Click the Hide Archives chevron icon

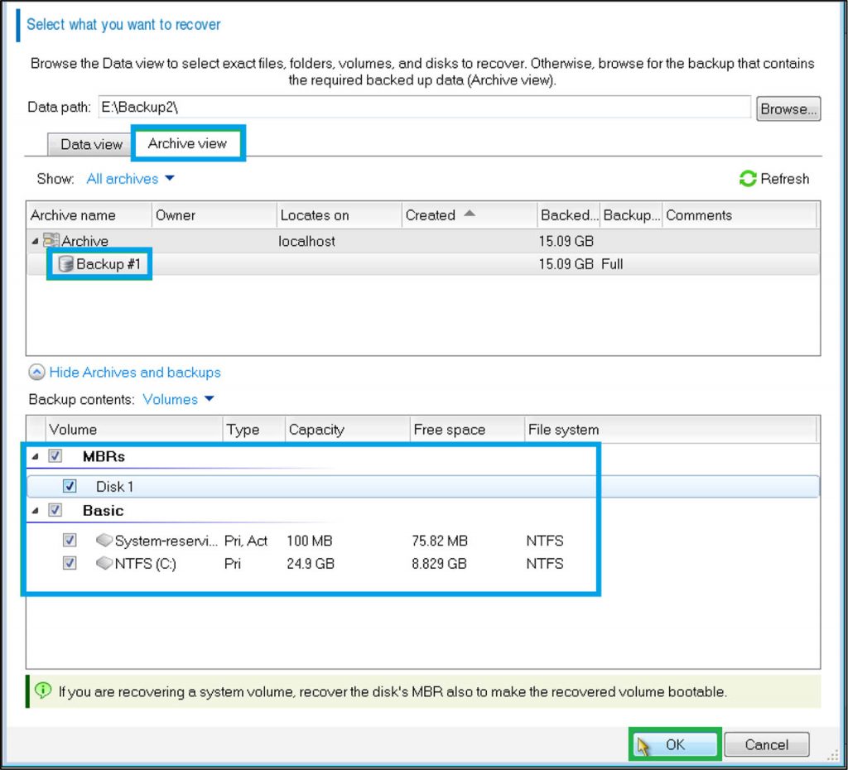(x=36, y=373)
